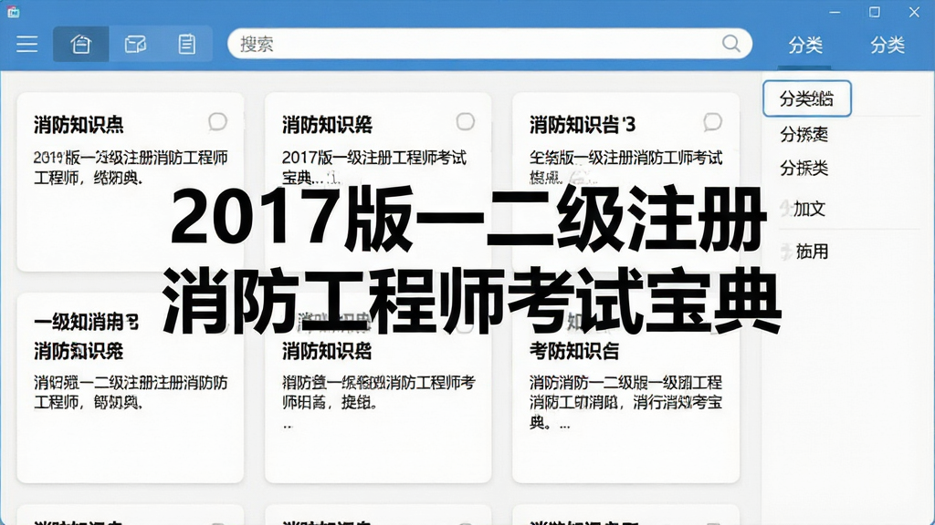The width and height of the screenshot is (935, 525).
Task: Maximize the window
Action: (x=874, y=12)
